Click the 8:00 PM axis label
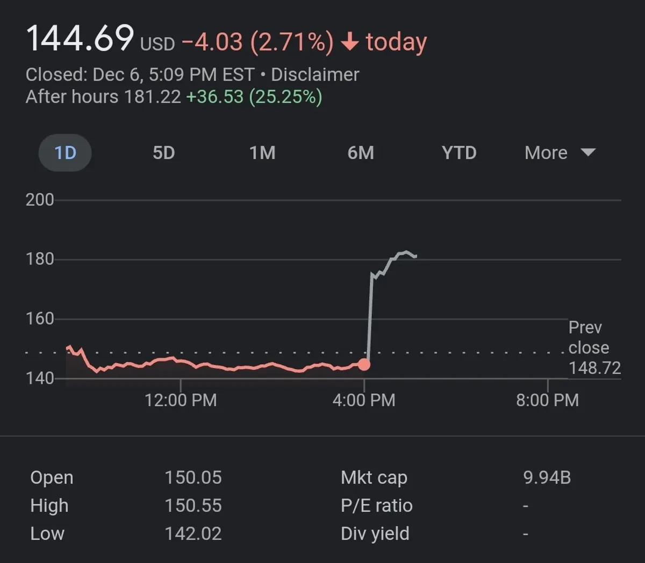Viewport: 645px width, 563px height. (547, 400)
